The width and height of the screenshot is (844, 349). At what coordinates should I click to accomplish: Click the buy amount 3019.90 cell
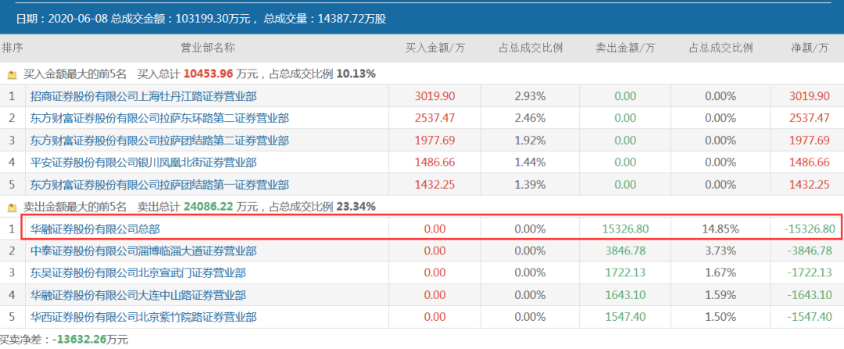click(x=435, y=96)
